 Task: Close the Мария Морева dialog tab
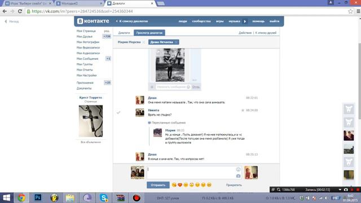(x=144, y=42)
